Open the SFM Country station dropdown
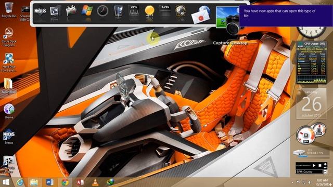 [x=325, y=172]
